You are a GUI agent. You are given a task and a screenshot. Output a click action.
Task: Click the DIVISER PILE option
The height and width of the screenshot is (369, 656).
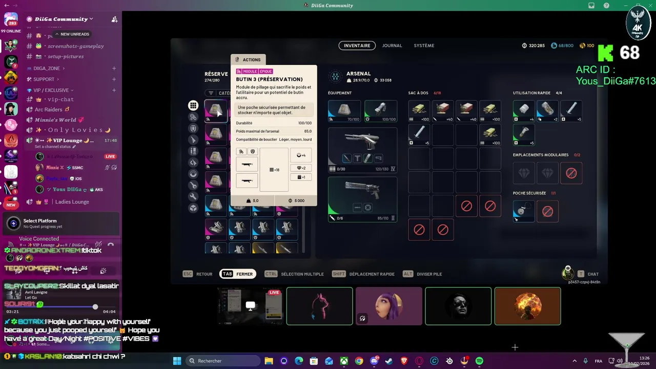coord(422,274)
